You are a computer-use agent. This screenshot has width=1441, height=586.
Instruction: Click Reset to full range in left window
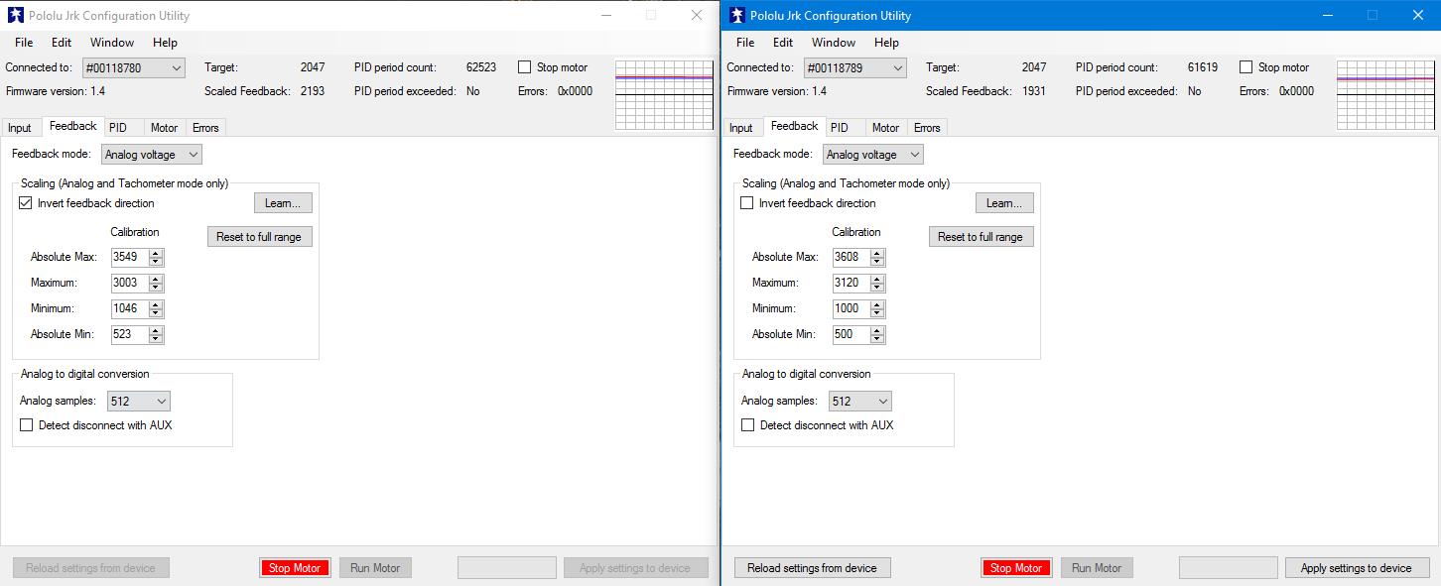pyautogui.click(x=259, y=237)
